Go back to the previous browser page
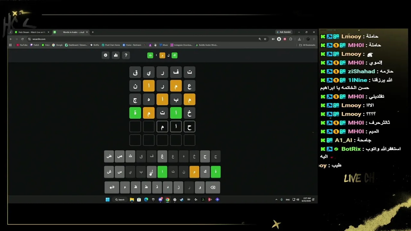Screen dimensions: 411x231 [x=11, y=39]
